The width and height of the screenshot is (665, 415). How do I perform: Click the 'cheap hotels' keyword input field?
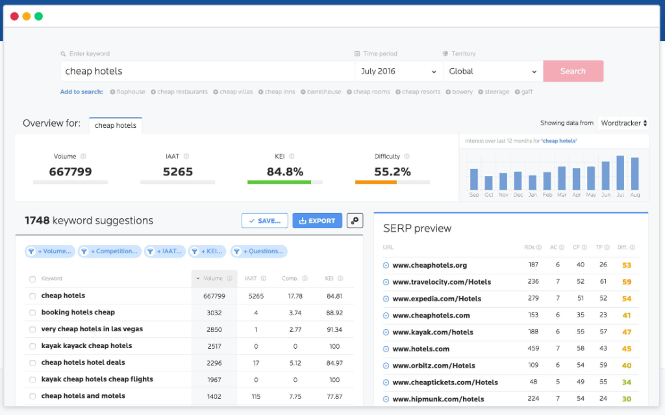pyautogui.click(x=208, y=71)
